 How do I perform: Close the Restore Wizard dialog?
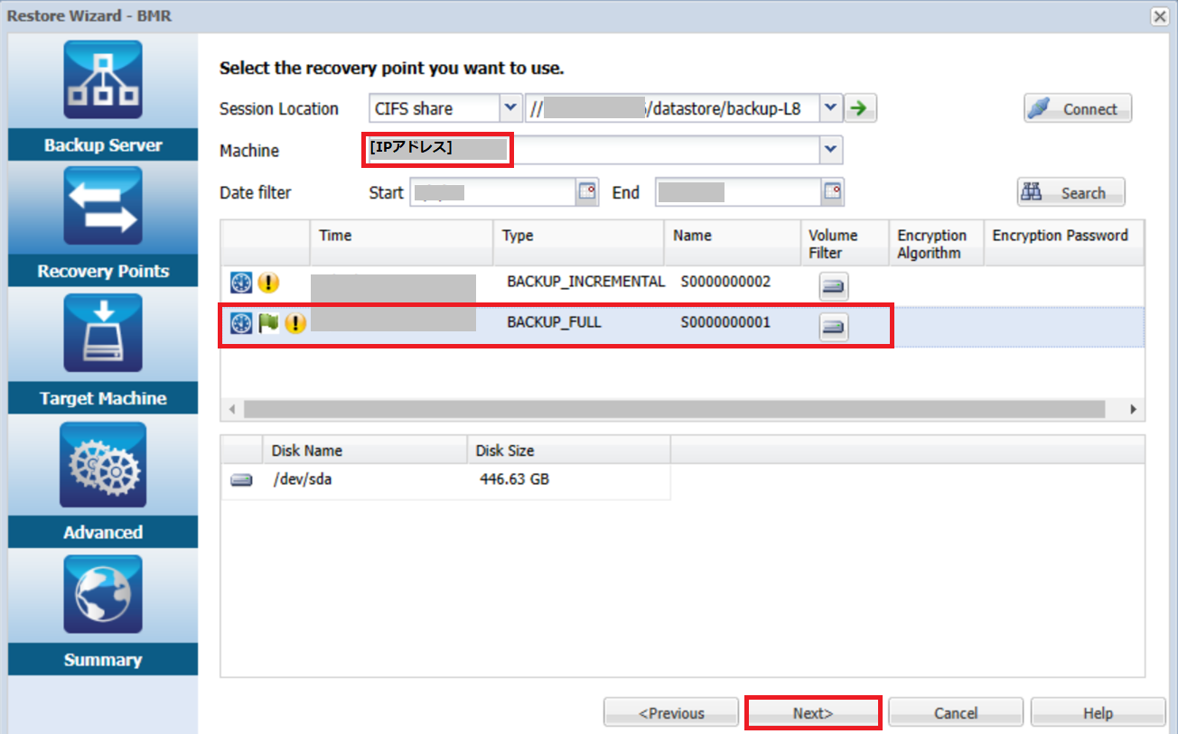click(1159, 16)
